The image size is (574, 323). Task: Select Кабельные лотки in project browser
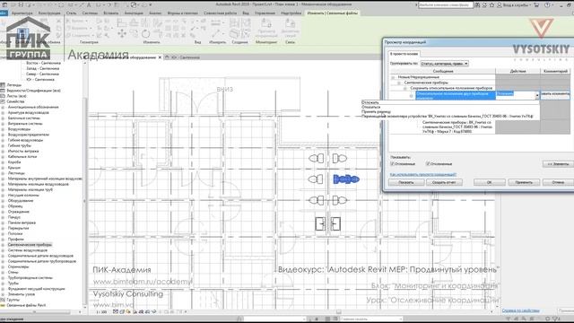pyautogui.click(x=22, y=157)
